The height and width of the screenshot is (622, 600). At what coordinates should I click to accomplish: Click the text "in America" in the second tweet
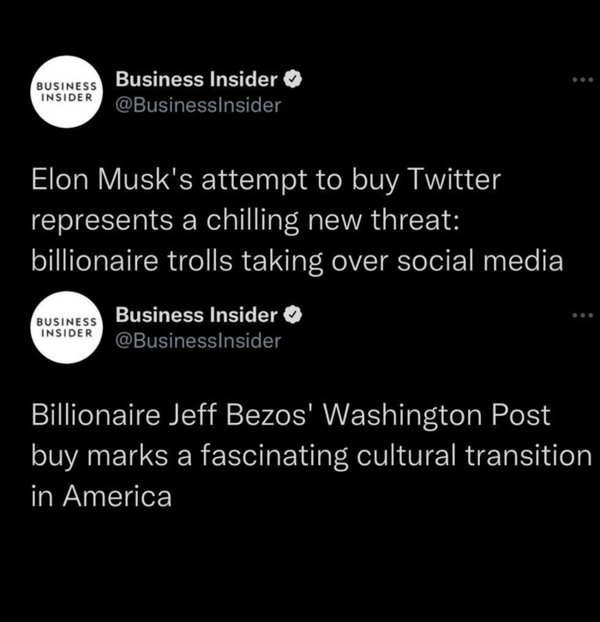(101, 496)
